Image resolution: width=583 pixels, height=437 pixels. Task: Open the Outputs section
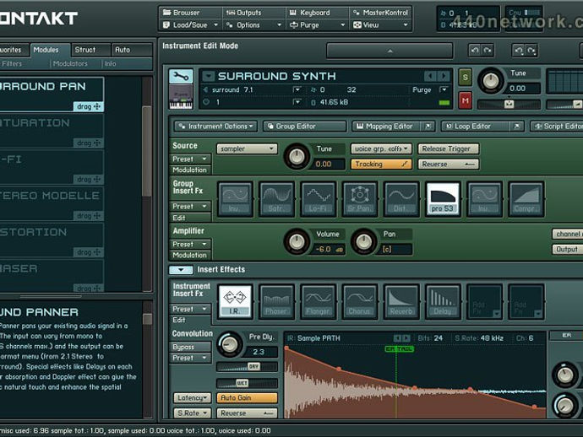[x=254, y=13]
